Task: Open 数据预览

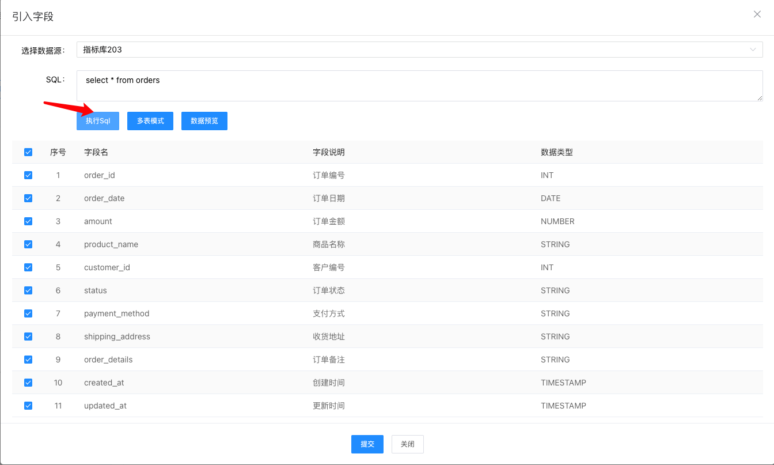Action: tap(204, 121)
